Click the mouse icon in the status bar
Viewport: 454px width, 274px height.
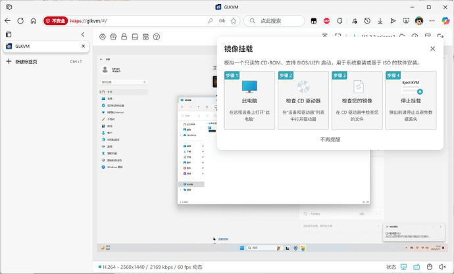pos(429,267)
